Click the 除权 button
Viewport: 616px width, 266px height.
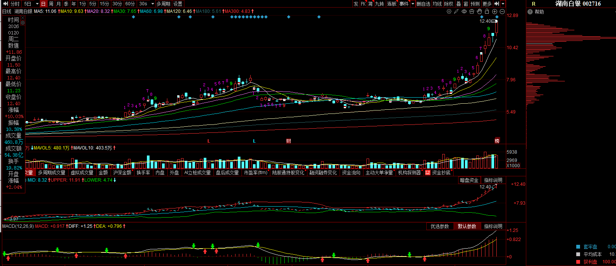click(x=449, y=4)
